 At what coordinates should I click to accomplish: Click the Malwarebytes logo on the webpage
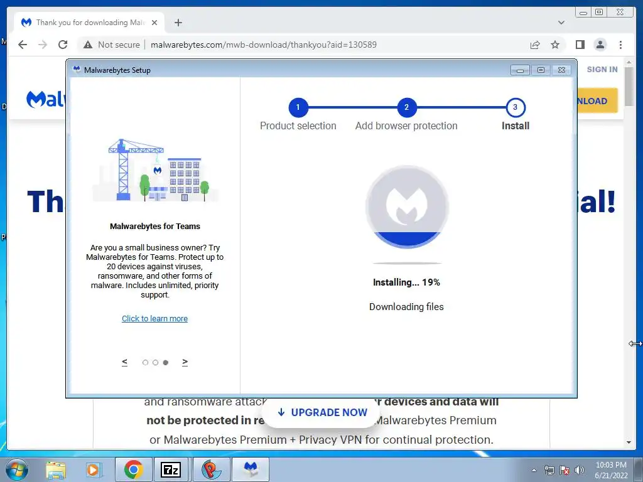[46, 99]
